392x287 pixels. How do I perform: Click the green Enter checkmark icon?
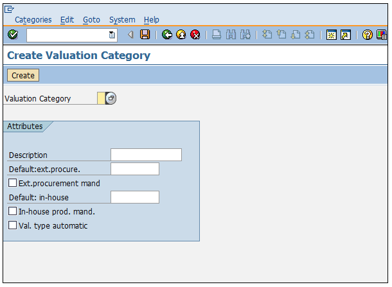point(13,35)
